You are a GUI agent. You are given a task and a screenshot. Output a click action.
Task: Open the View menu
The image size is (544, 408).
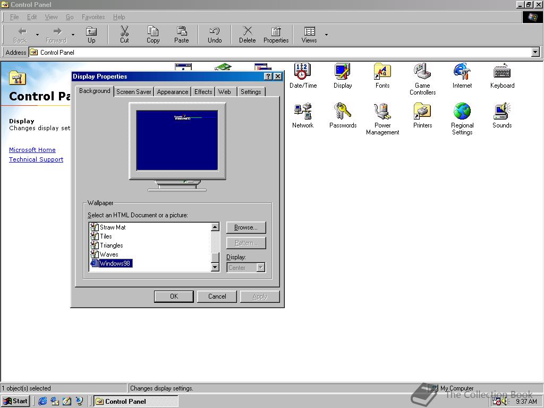(51, 17)
